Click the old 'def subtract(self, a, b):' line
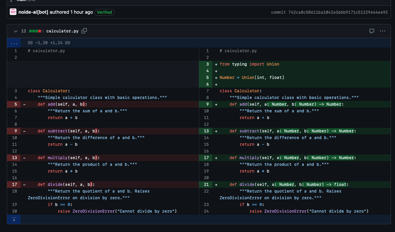 click(68, 131)
